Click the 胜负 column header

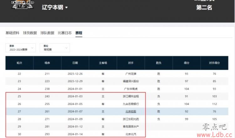click(159, 63)
